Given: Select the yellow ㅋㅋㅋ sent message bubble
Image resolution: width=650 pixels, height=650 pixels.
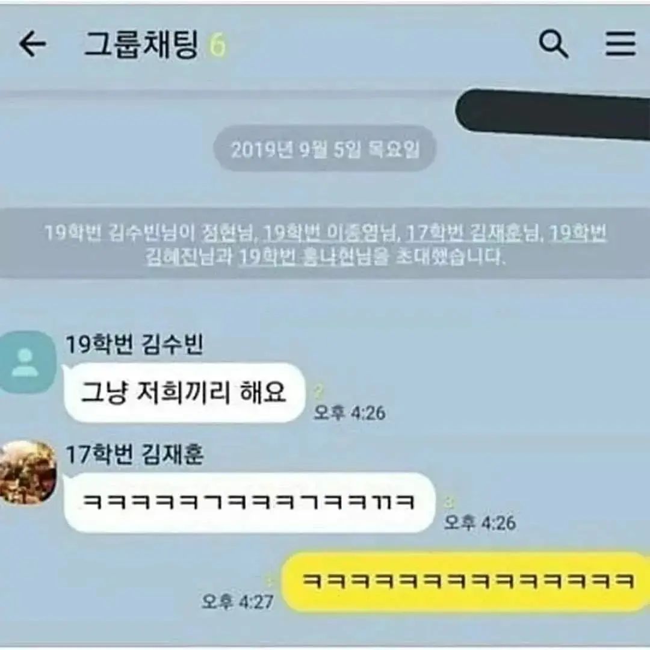Looking at the screenshot, I should [465, 581].
